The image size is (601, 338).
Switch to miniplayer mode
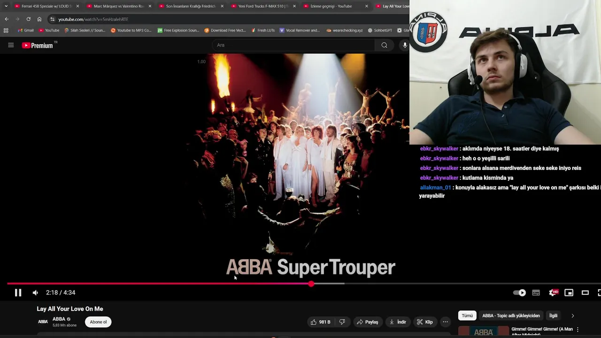coord(569,292)
